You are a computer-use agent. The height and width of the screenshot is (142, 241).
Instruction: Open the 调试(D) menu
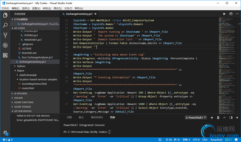click(x=58, y=8)
